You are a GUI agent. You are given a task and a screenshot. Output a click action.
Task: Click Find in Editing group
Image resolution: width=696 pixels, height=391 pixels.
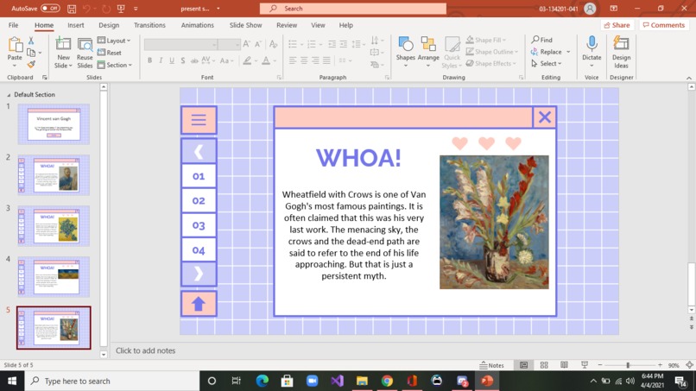pyautogui.click(x=542, y=40)
